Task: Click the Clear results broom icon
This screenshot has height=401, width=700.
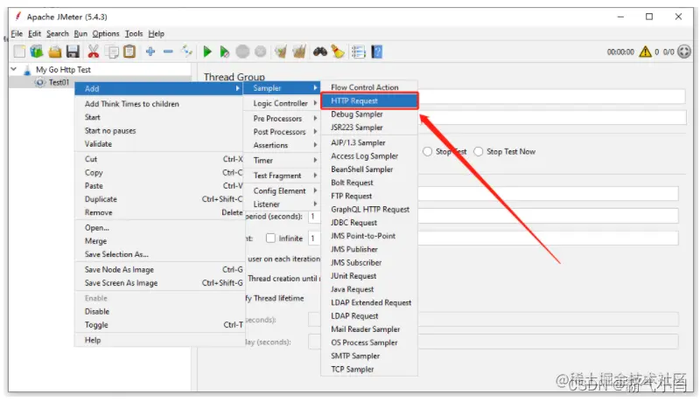Action: coord(281,52)
